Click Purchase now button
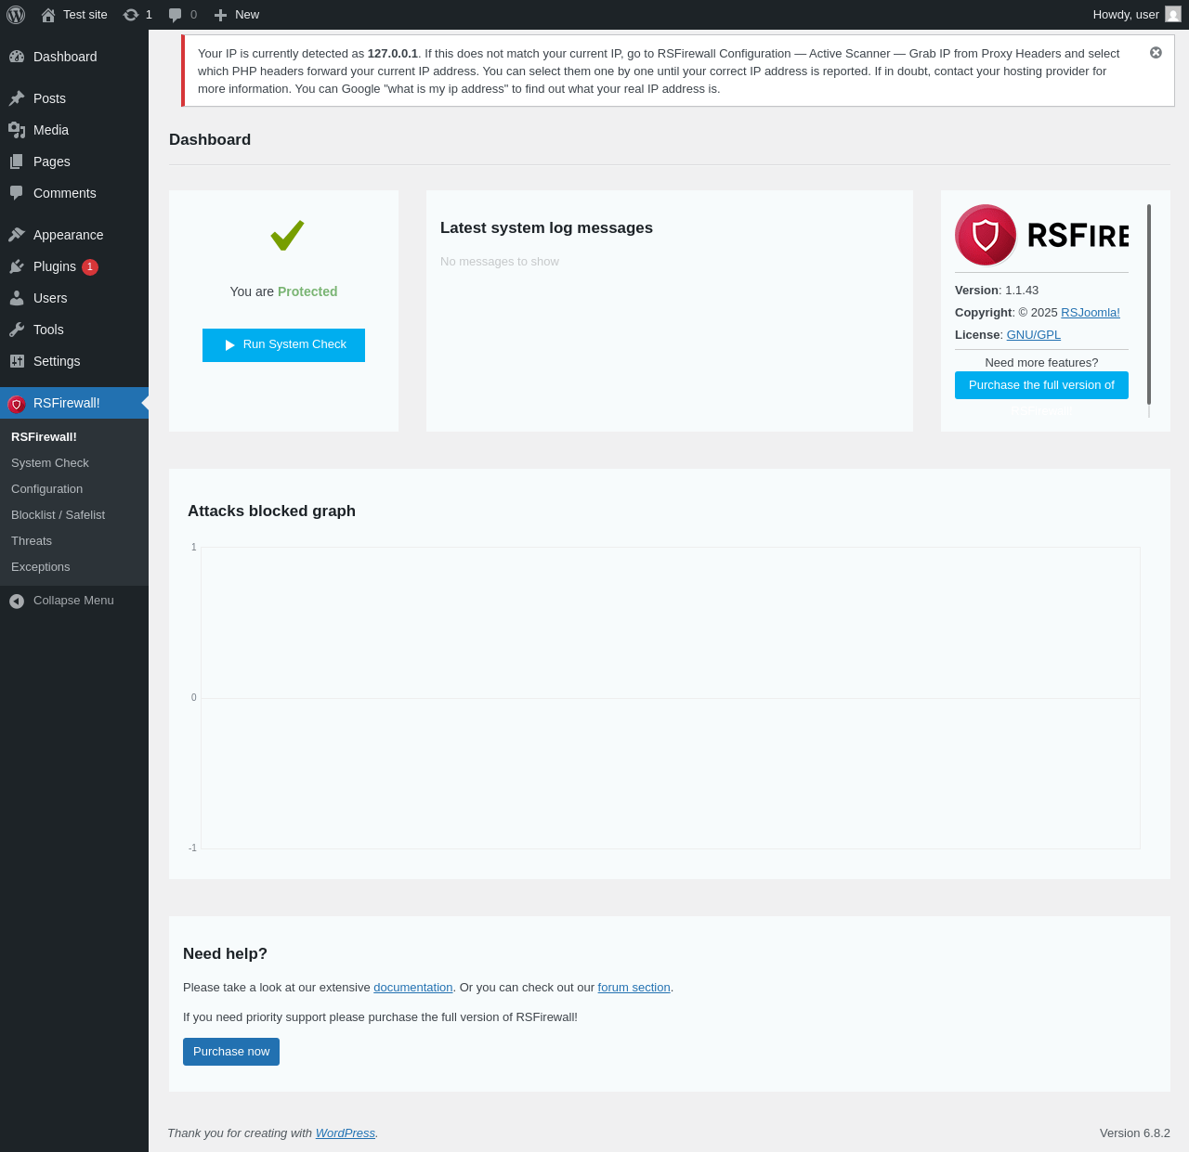1189x1152 pixels. pos(231,1052)
